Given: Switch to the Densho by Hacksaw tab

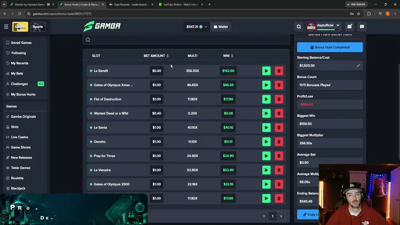Looking at the screenshot, I should pos(33,4).
